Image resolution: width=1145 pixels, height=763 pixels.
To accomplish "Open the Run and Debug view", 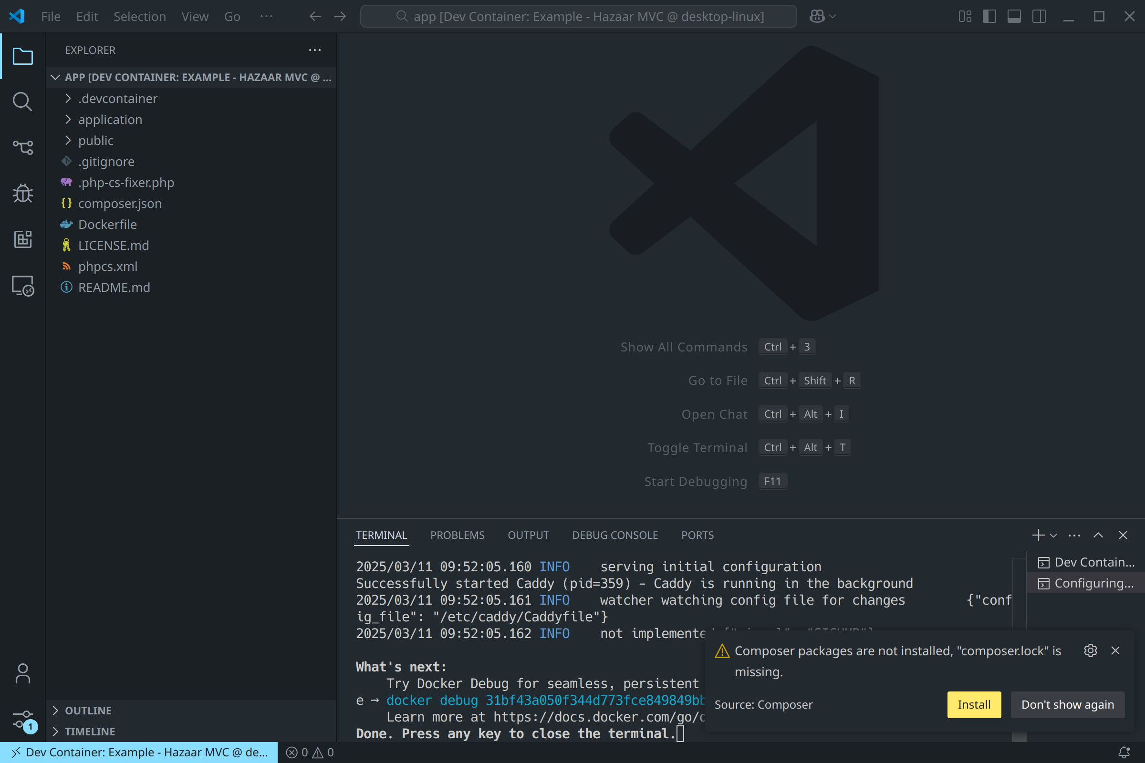I will (22, 193).
